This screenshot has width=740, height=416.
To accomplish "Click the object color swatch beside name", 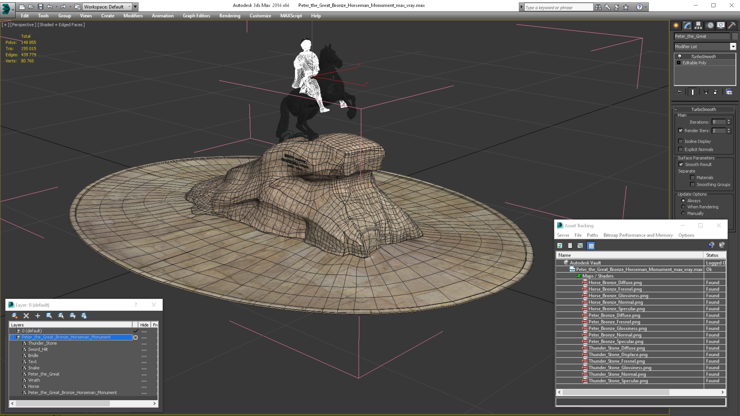I will 735,36.
